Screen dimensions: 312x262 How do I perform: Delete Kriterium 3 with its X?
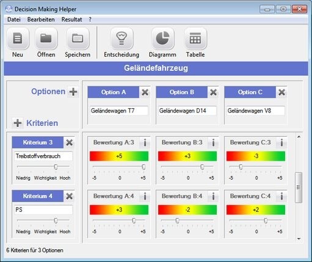pos(69,142)
